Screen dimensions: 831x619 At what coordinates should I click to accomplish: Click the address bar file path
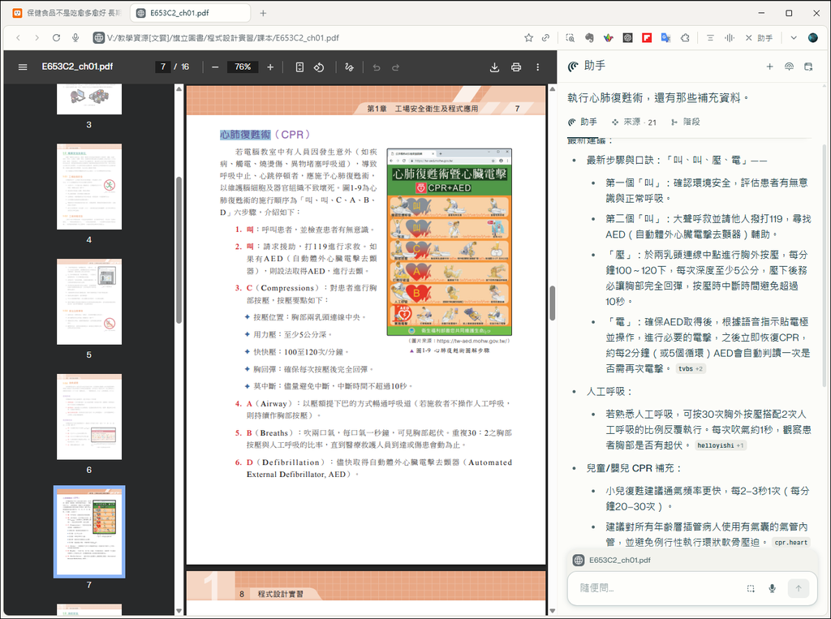tap(222, 37)
